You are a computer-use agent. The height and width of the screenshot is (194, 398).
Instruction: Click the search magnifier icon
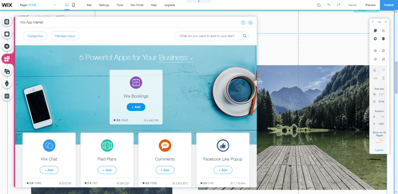click(x=245, y=36)
